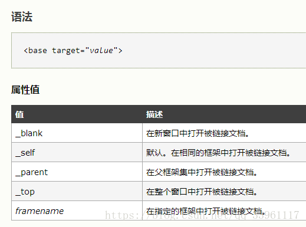Viewport: 306px width, 227px height.
Task: Click target attribute in the code box
Action: pyautogui.click(x=66, y=51)
